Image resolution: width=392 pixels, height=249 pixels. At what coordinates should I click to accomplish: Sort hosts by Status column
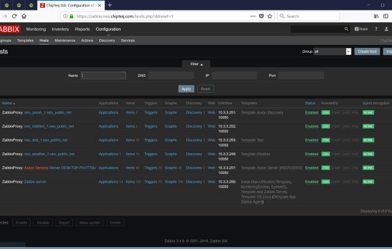coord(310,103)
